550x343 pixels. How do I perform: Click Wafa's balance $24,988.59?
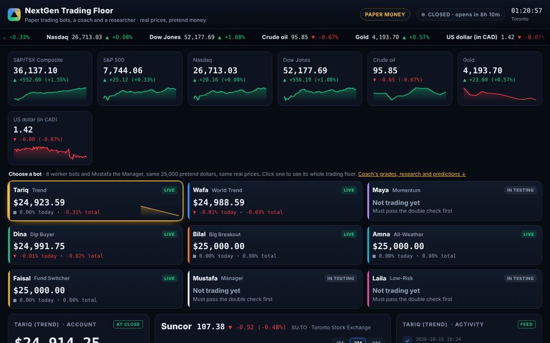click(218, 202)
